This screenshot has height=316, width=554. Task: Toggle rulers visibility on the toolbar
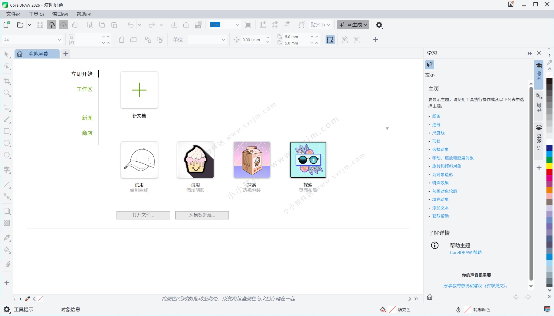pyautogui.click(x=263, y=25)
